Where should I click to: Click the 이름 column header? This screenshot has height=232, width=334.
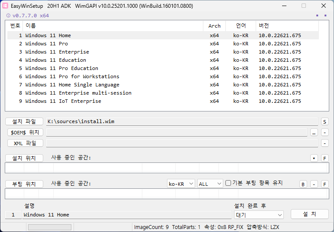tap(113, 26)
